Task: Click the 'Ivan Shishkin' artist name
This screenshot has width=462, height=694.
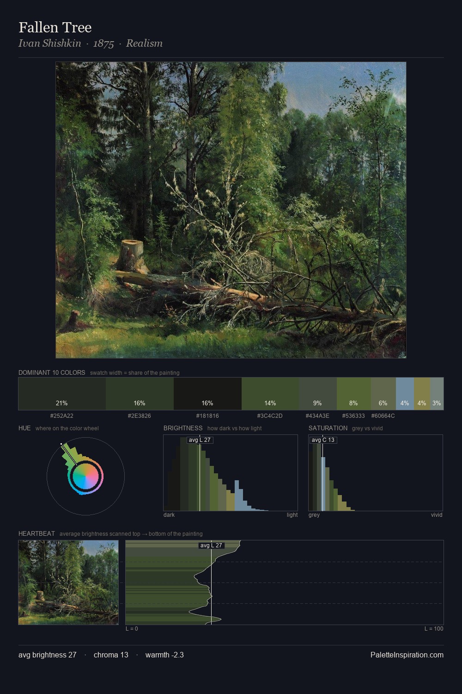Action: (50, 43)
